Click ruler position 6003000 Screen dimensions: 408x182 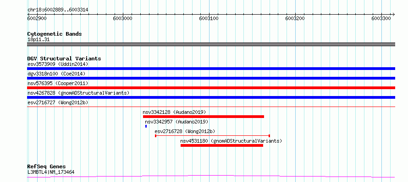(x=123, y=18)
